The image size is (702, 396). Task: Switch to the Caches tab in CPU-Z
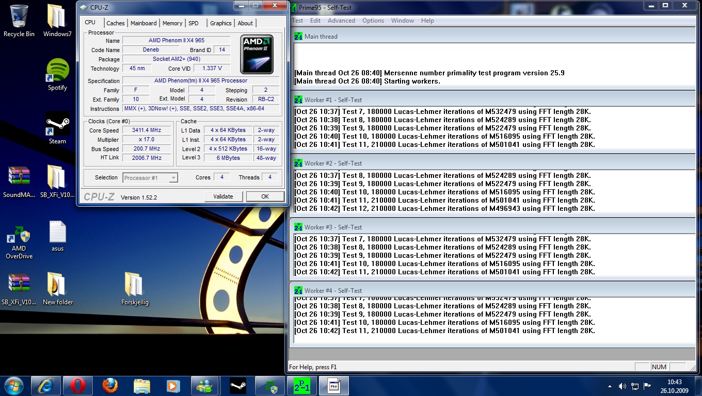coord(116,23)
